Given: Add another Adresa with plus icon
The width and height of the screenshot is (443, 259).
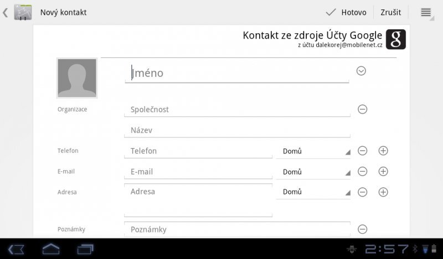Looking at the screenshot, I should (383, 192).
